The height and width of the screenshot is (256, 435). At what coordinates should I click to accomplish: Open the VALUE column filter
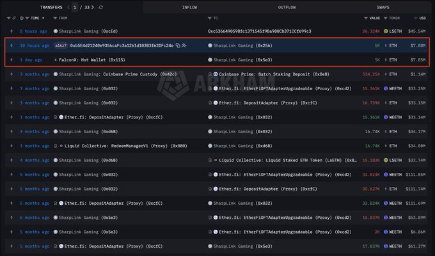(366, 18)
